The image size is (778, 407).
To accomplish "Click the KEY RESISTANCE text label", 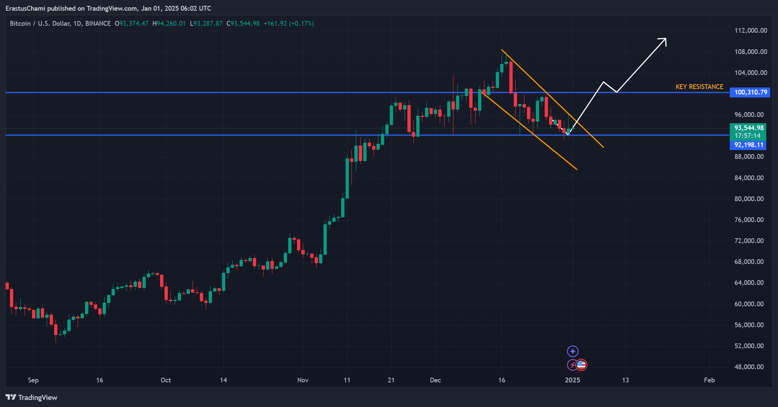I will [x=699, y=87].
